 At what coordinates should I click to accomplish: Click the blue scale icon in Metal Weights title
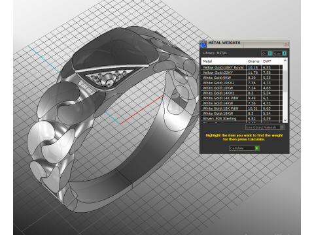(203, 44)
